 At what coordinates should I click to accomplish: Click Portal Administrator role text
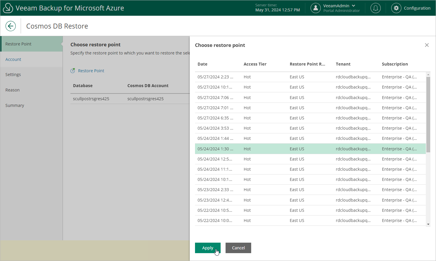point(341,11)
